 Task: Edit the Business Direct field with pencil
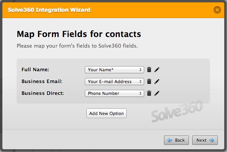tap(157, 93)
